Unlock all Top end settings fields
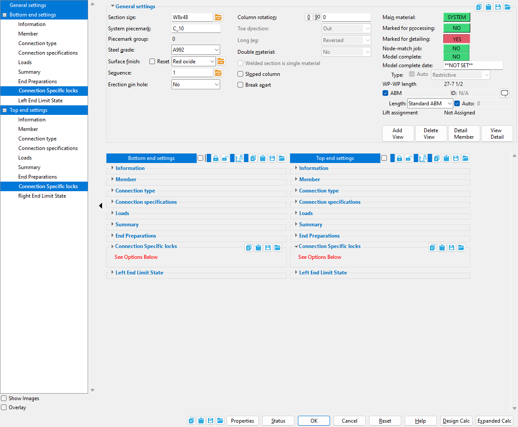Viewport: 518px width, 427px height. tap(409, 158)
